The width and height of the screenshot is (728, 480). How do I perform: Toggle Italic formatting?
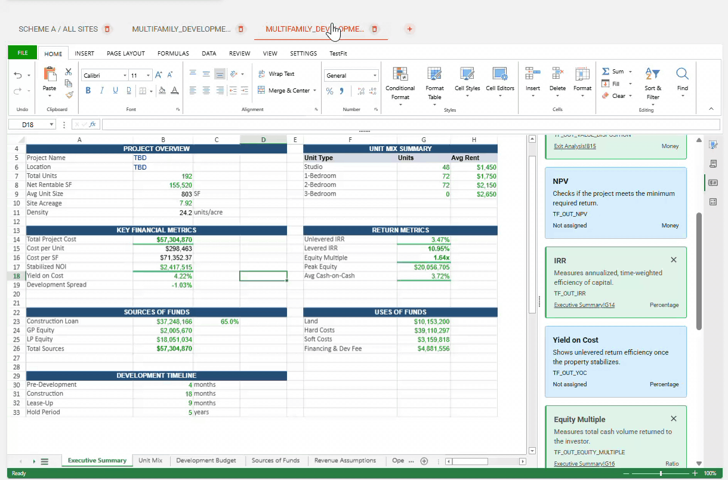pyautogui.click(x=101, y=91)
